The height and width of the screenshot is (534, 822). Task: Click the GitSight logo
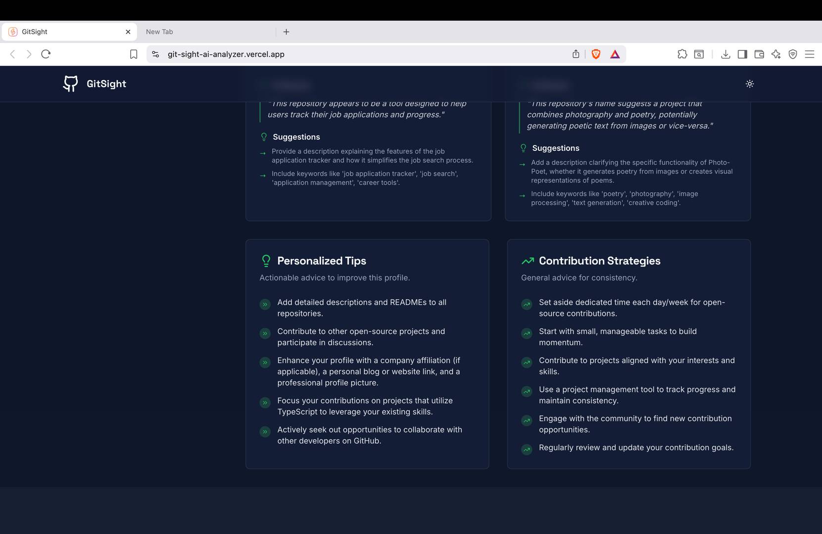click(94, 84)
